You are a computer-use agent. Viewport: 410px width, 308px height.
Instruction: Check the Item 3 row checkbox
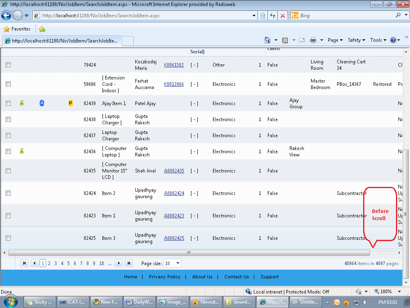click(8, 238)
